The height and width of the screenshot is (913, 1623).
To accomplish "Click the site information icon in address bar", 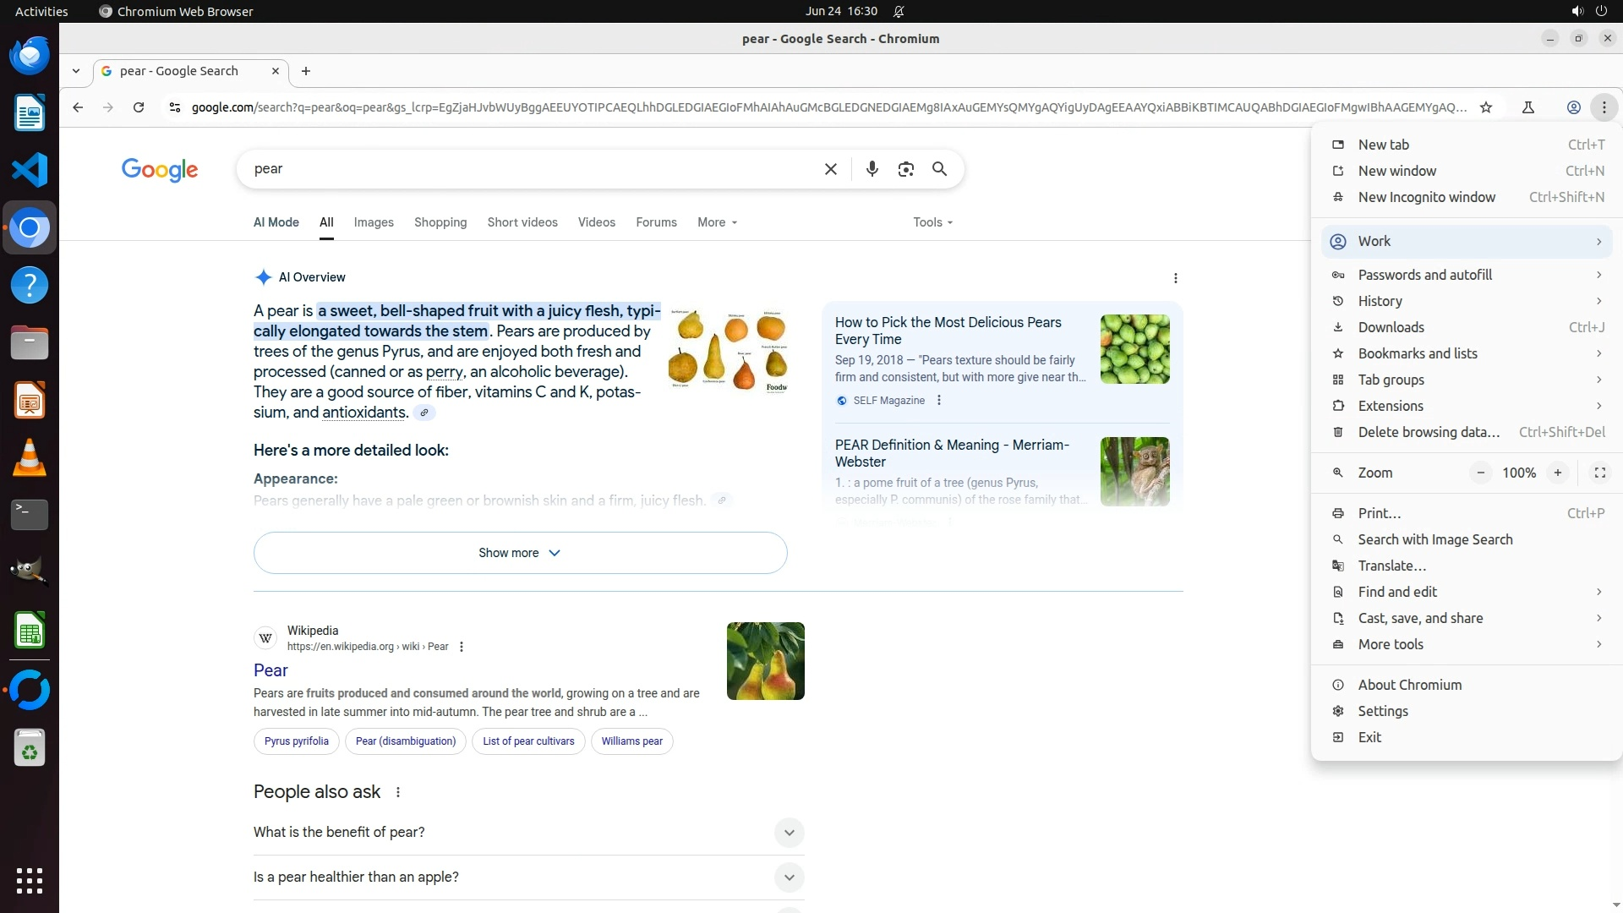I will pos(174,107).
